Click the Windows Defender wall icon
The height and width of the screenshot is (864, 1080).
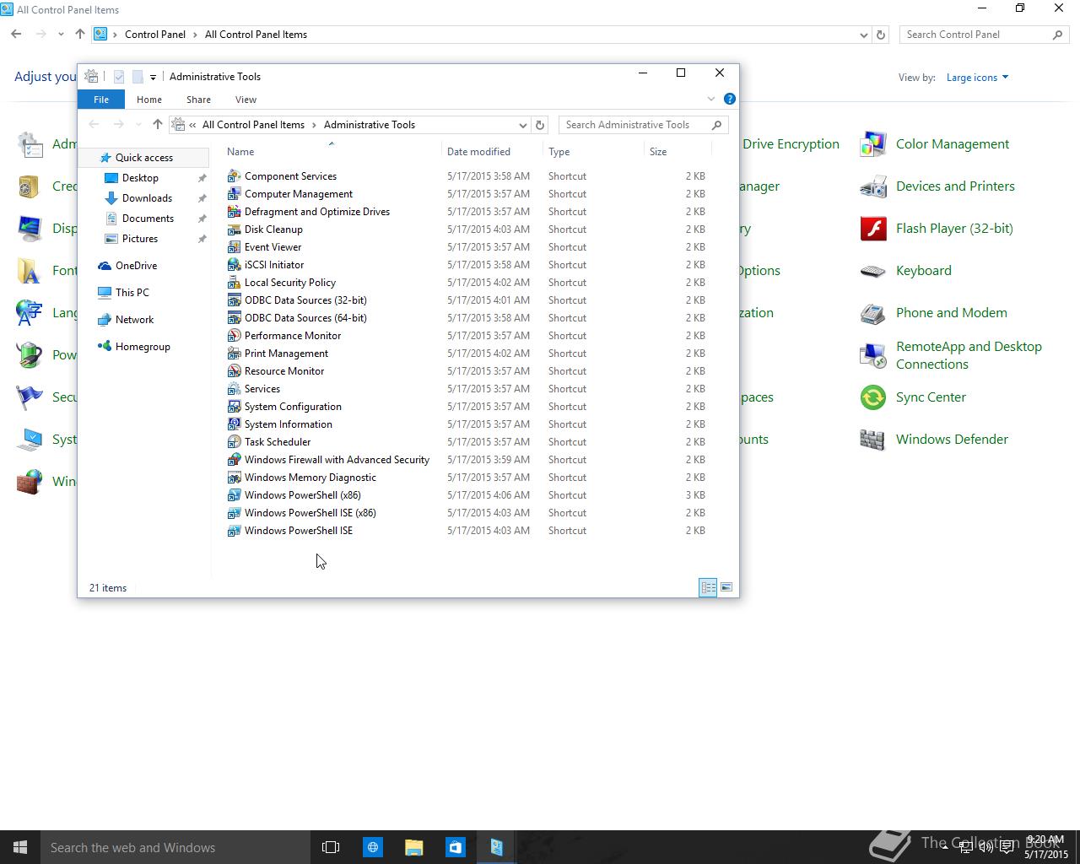(873, 440)
